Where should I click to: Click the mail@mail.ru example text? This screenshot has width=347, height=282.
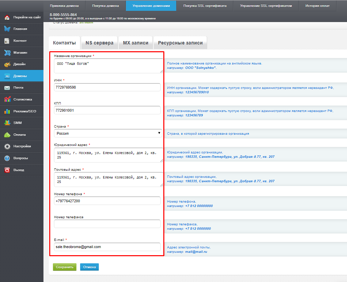196,252
